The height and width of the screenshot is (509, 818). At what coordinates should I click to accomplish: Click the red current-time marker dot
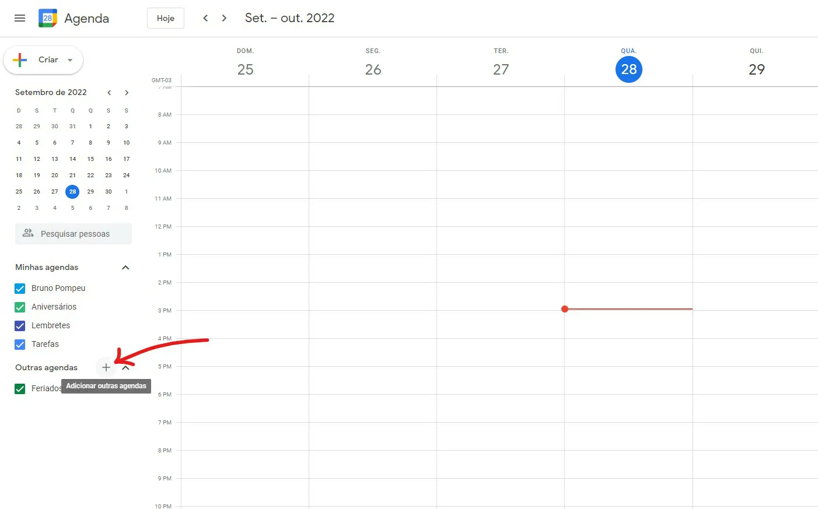click(565, 309)
